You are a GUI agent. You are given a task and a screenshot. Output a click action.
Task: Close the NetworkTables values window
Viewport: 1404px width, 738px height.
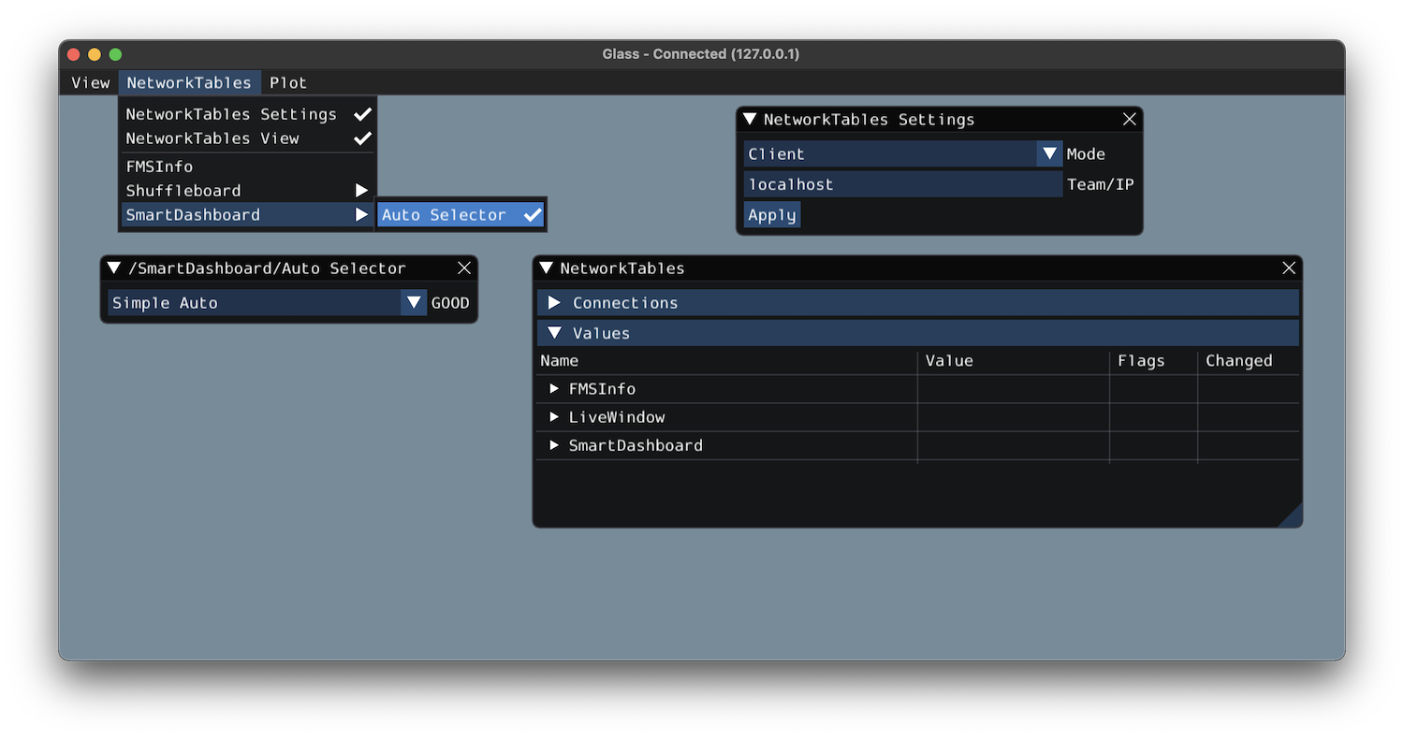pos(1289,268)
